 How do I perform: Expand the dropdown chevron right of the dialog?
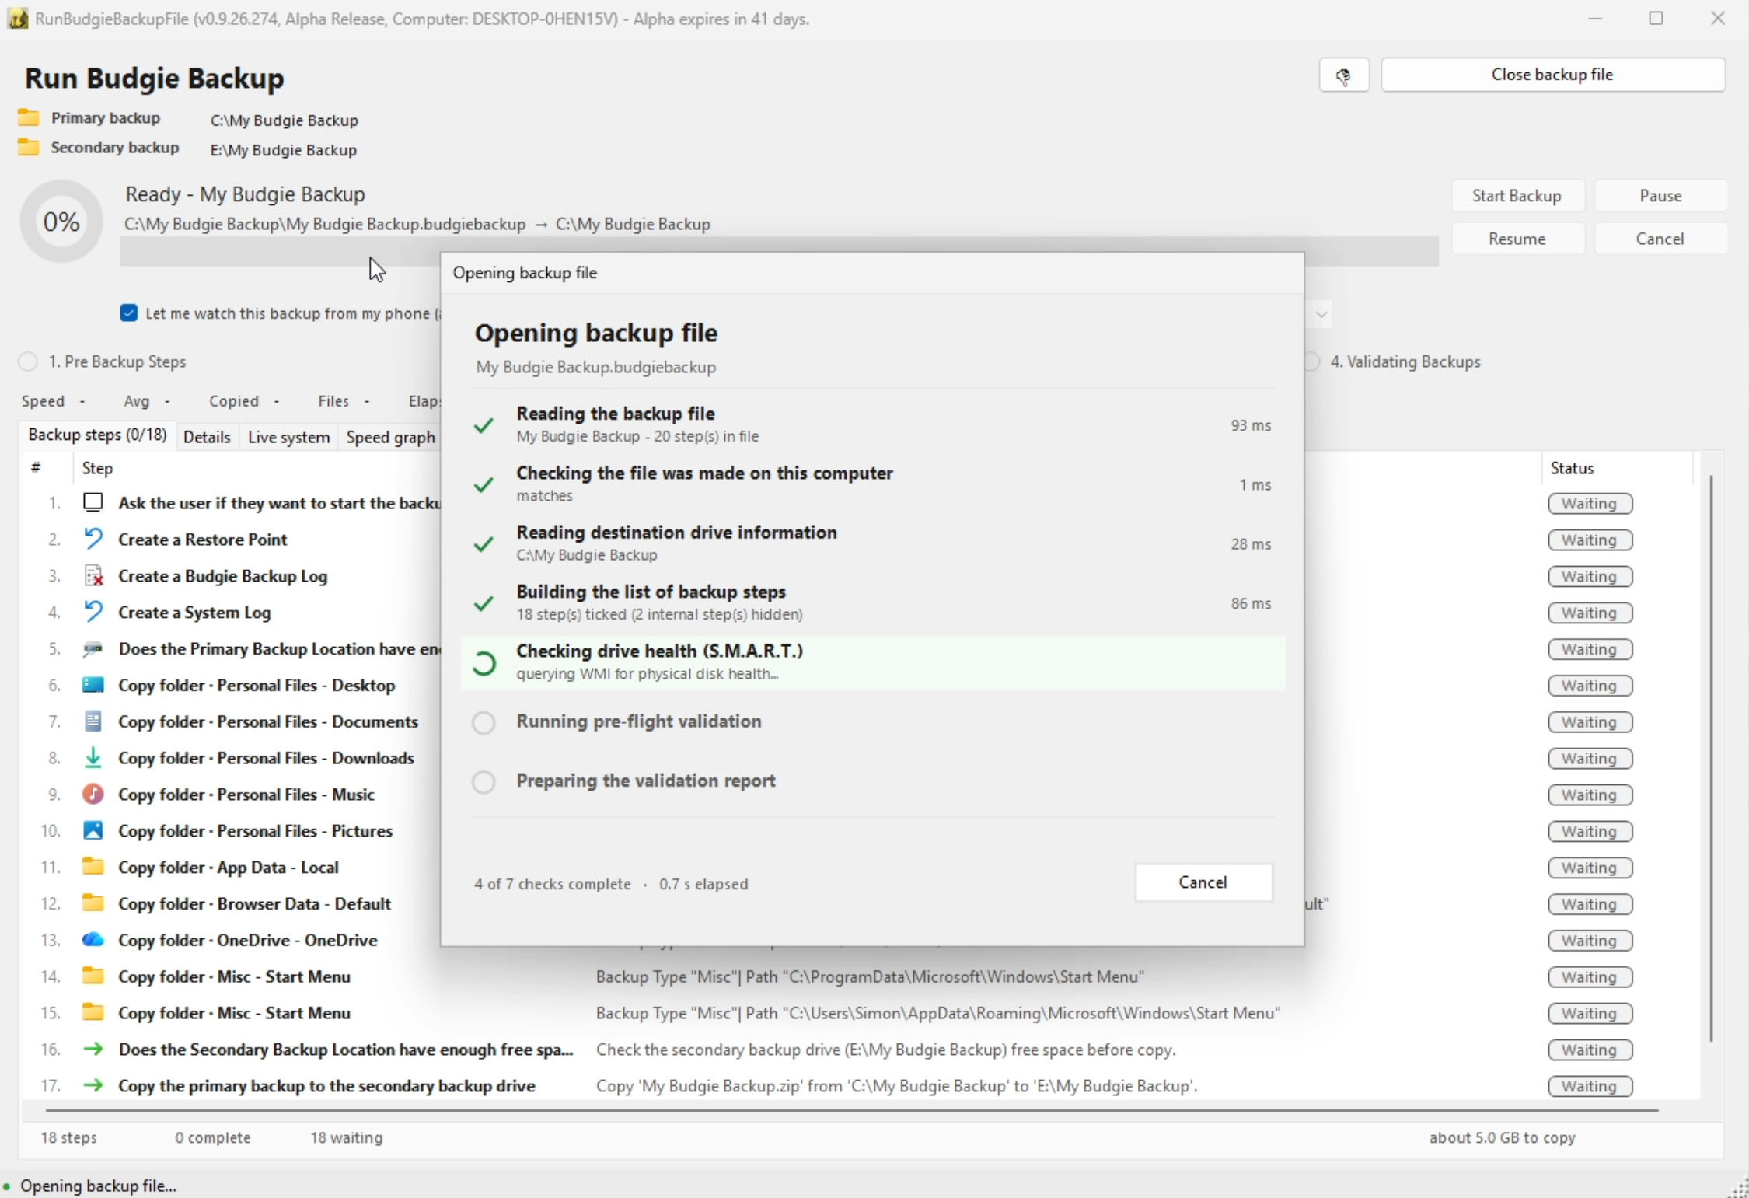(x=1321, y=315)
